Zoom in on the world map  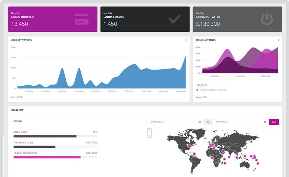pyautogui.click(x=150, y=131)
